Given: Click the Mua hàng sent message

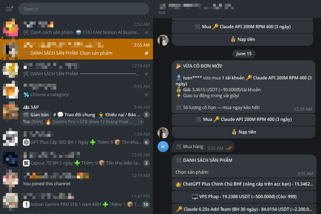Looking at the screenshot, I should coord(203,147).
